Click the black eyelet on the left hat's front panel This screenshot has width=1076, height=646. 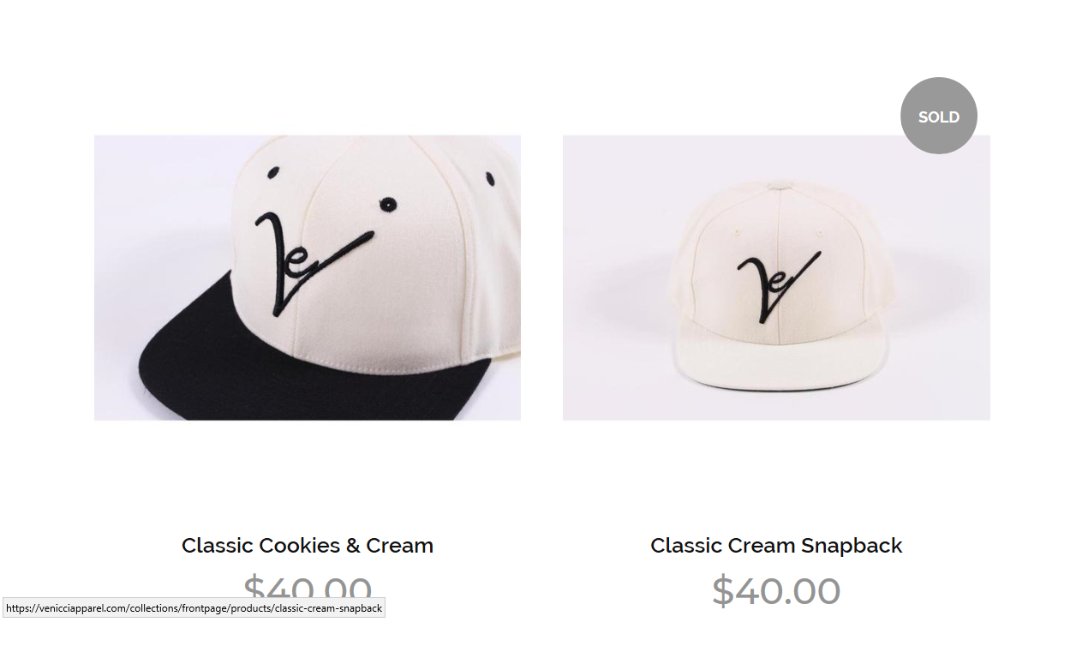click(388, 204)
